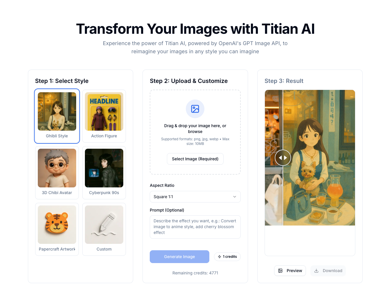The width and height of the screenshot is (387, 291).
Task: Click the Preview button
Action: point(290,271)
